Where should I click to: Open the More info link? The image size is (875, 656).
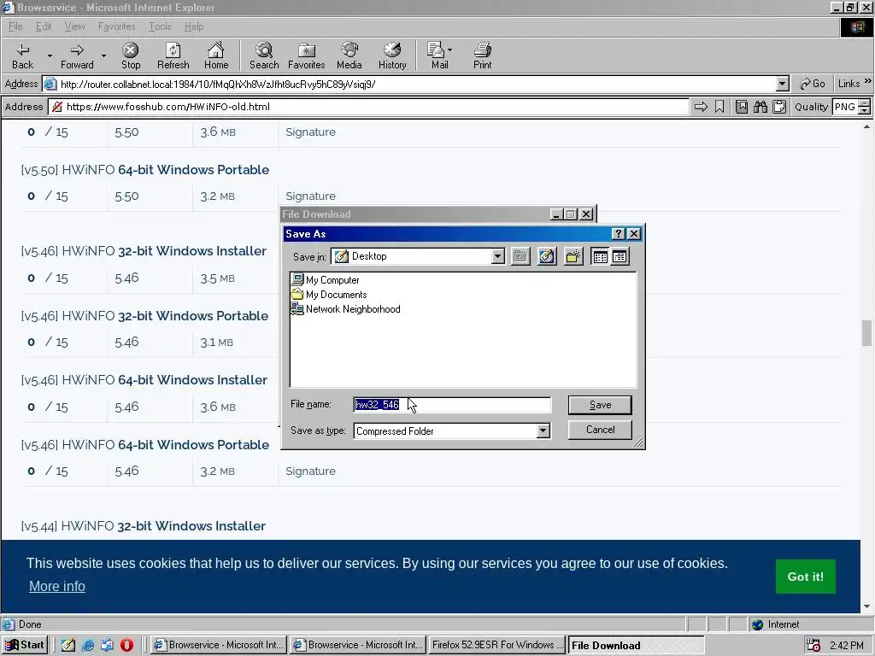tap(57, 586)
